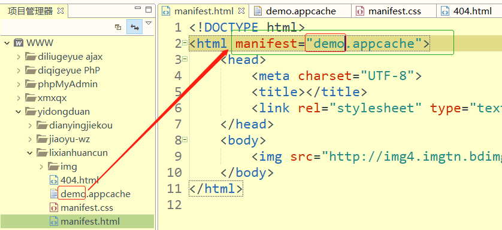Select the phpMyAdmin tree label
502x230 pixels.
(68, 84)
